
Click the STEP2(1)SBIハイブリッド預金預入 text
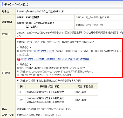[x=36, y=23]
